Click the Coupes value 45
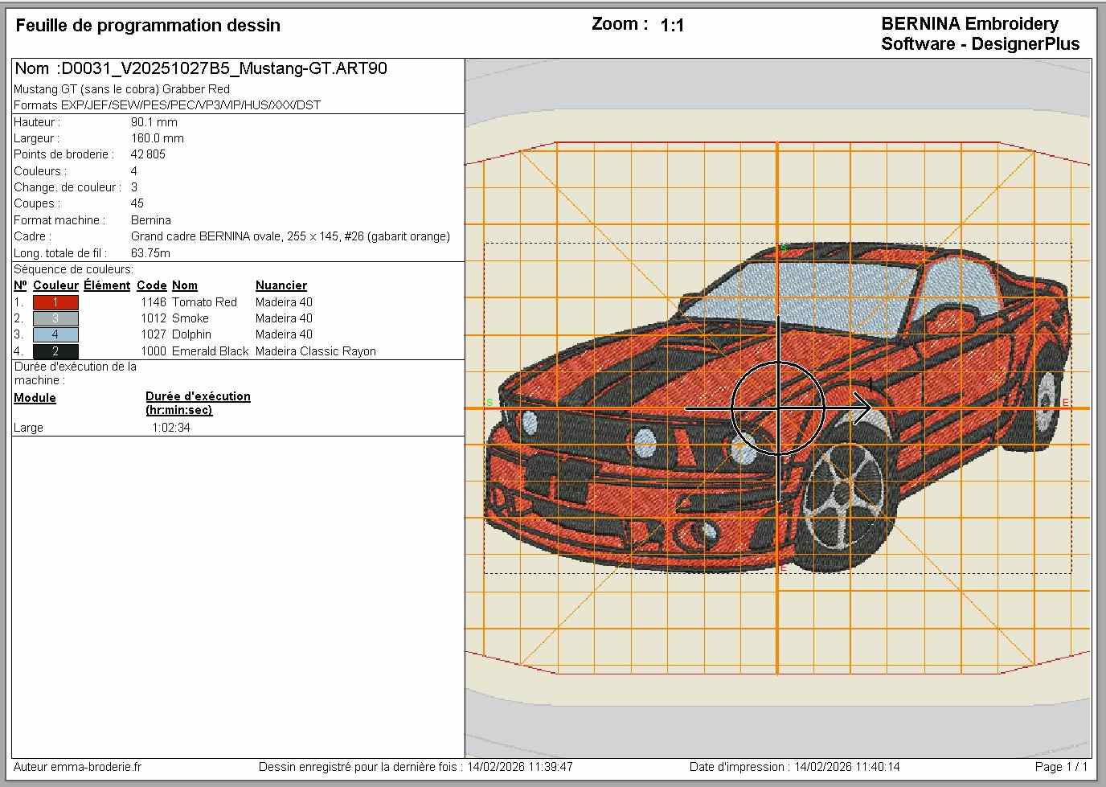Image resolution: width=1106 pixels, height=787 pixels. tap(137, 203)
